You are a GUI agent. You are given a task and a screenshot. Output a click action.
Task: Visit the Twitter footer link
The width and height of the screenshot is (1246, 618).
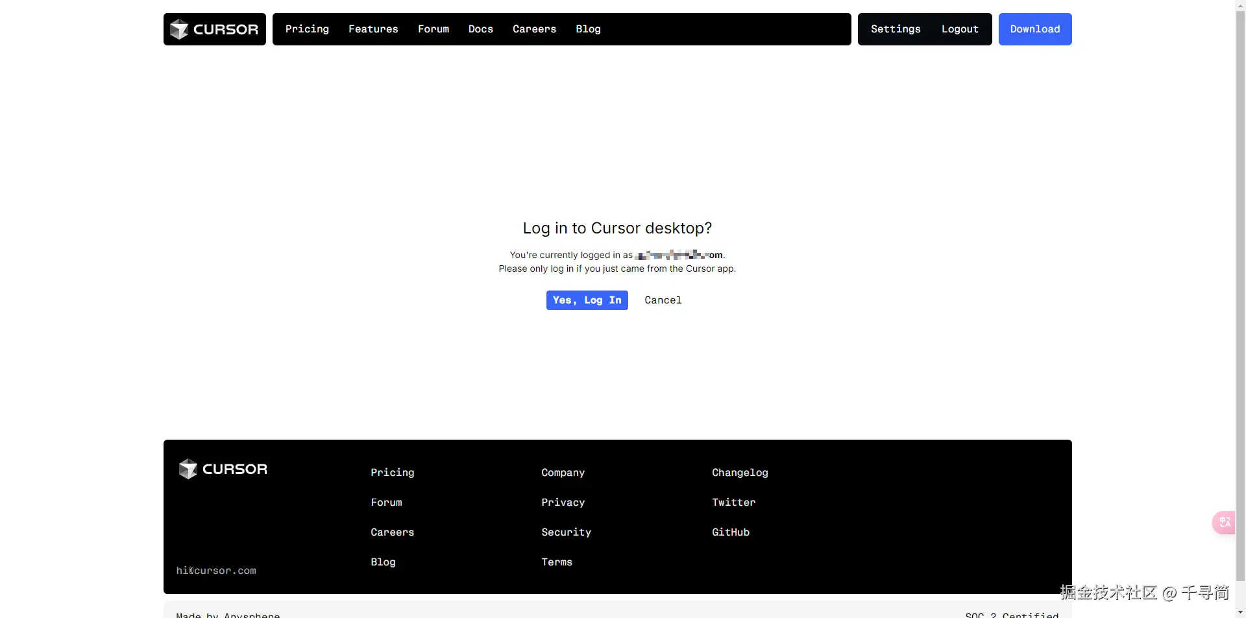734,503
